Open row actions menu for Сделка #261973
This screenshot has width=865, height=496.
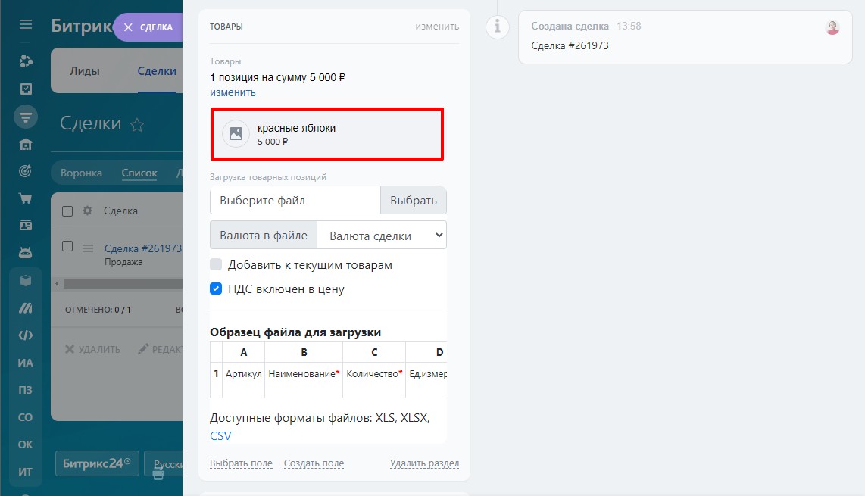tap(88, 248)
